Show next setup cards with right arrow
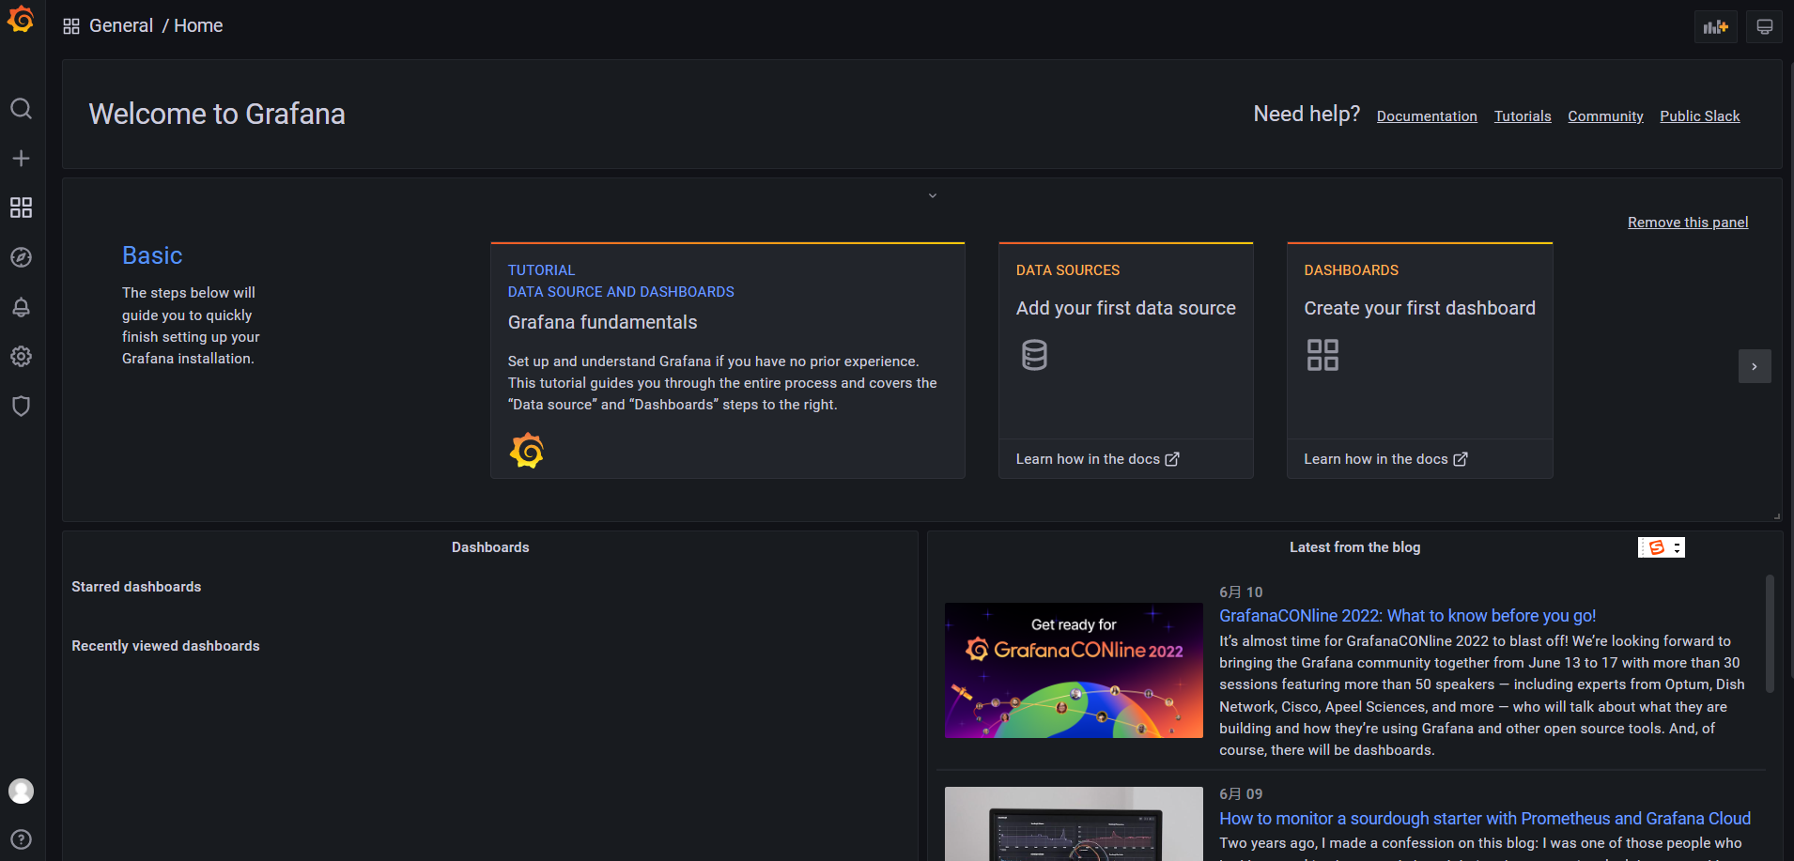1794x861 pixels. click(1755, 366)
